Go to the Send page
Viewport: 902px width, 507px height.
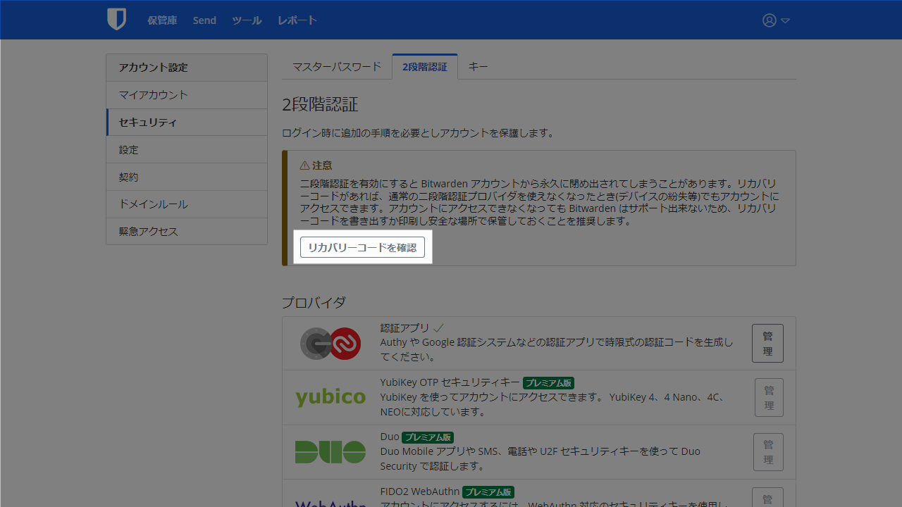click(204, 20)
